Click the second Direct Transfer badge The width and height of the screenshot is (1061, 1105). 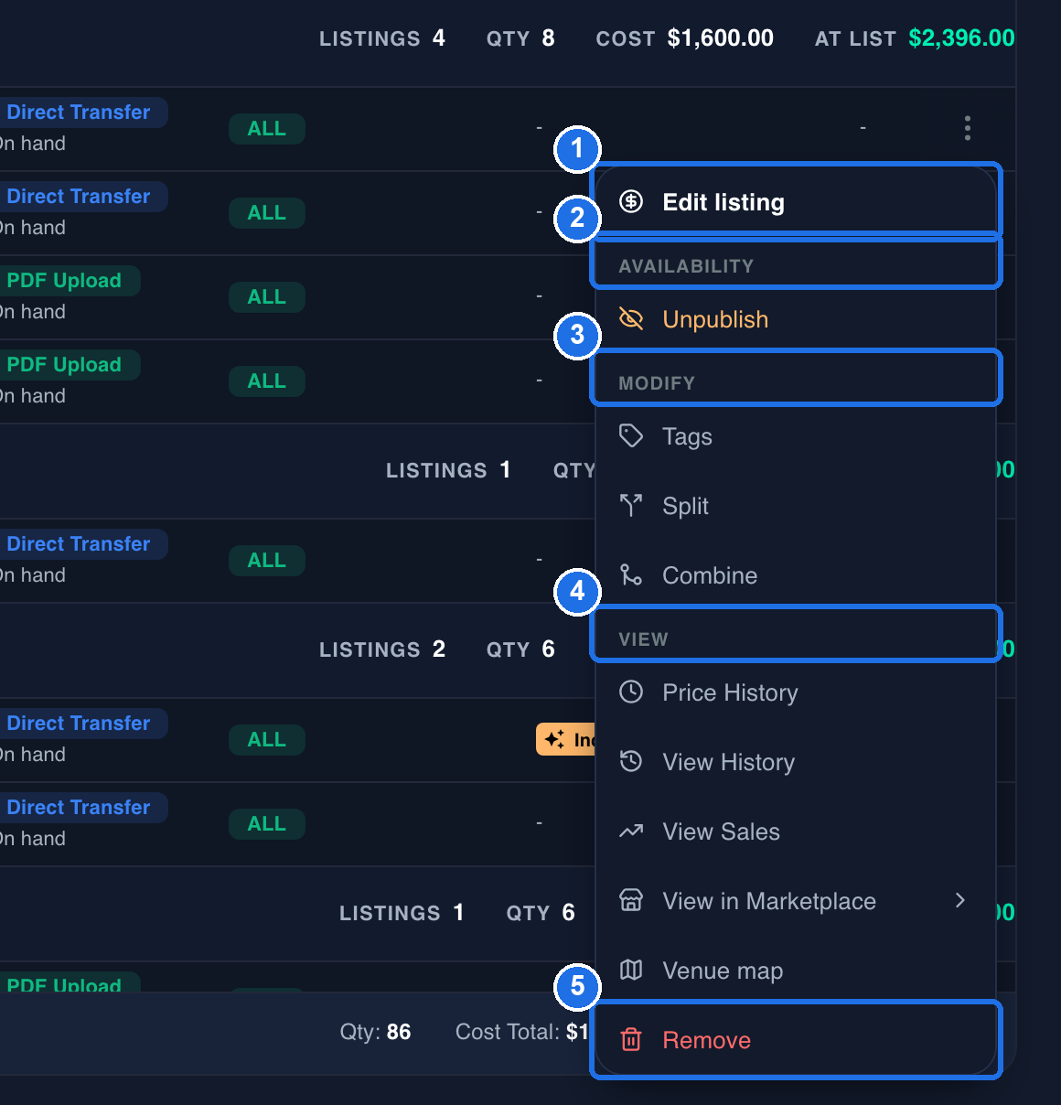click(x=82, y=196)
